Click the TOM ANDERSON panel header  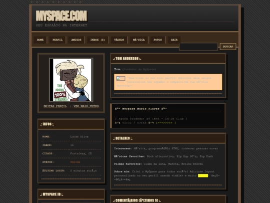(168, 59)
